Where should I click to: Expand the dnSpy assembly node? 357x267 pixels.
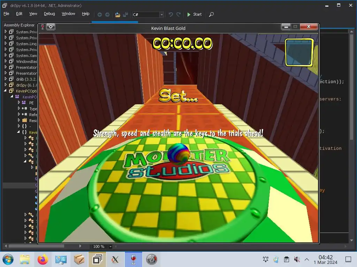pos(6,85)
